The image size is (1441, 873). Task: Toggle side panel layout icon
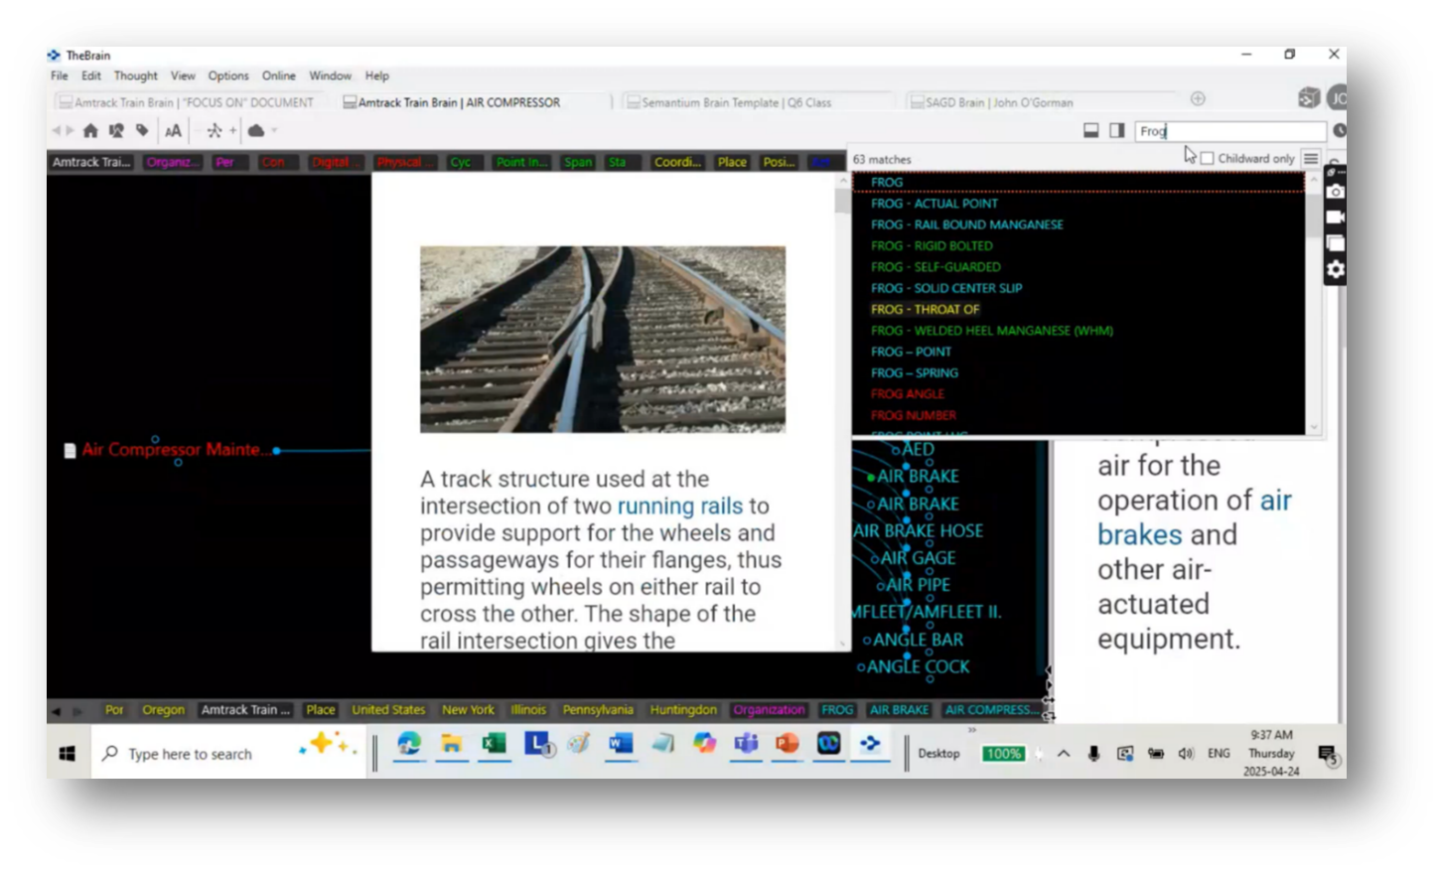tap(1117, 130)
